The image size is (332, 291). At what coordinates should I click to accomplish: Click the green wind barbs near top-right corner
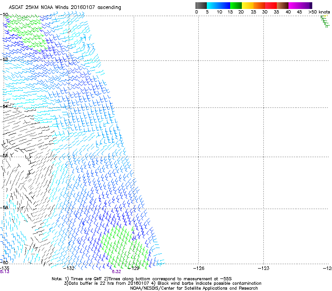point(325,21)
